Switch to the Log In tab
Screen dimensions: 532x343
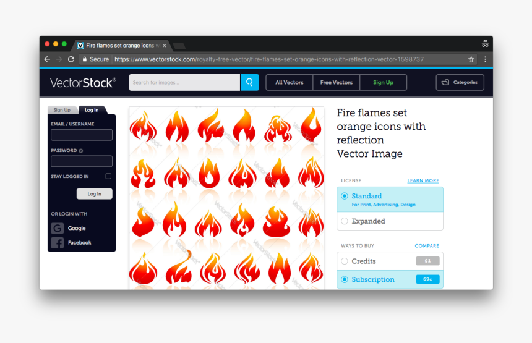coord(92,110)
